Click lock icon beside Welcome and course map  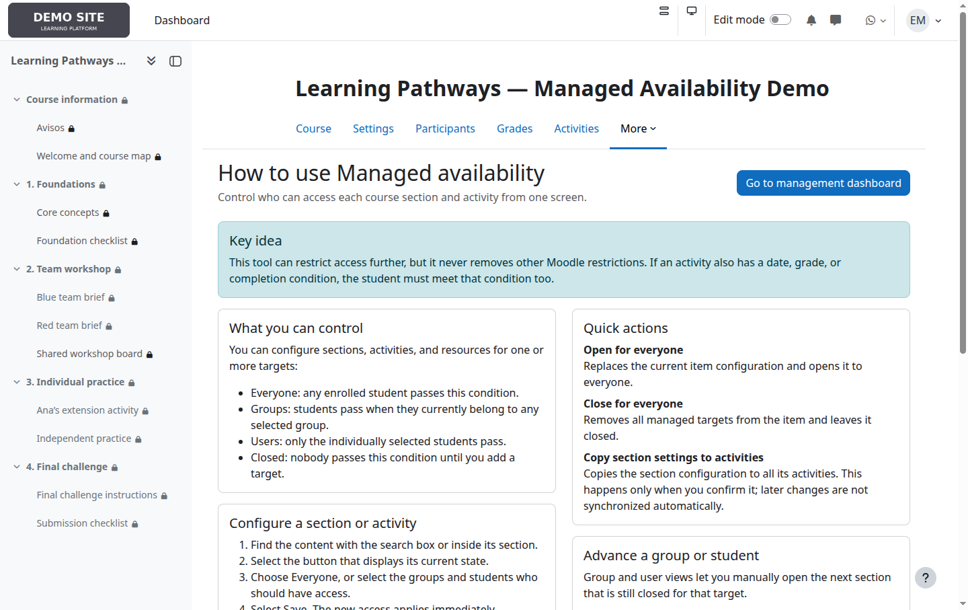(x=158, y=157)
